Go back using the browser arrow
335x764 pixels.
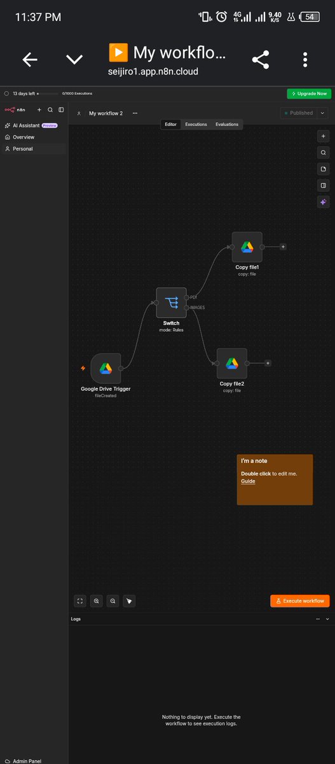click(30, 60)
